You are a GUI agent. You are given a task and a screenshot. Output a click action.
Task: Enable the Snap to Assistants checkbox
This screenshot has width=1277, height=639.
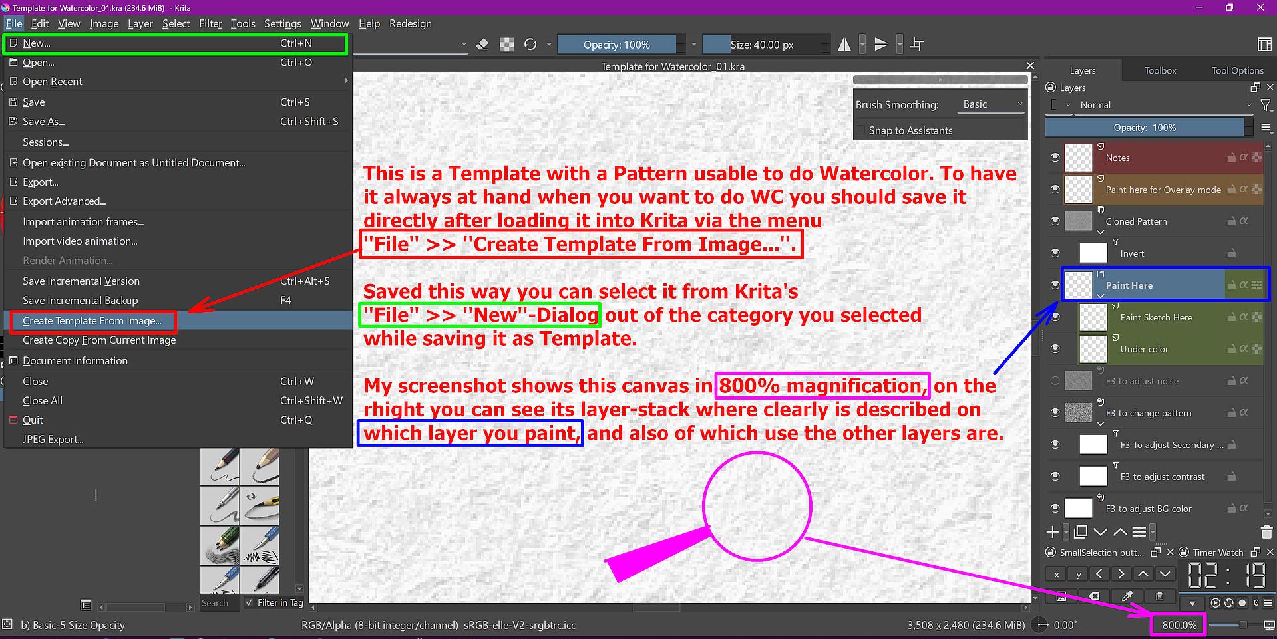(861, 130)
